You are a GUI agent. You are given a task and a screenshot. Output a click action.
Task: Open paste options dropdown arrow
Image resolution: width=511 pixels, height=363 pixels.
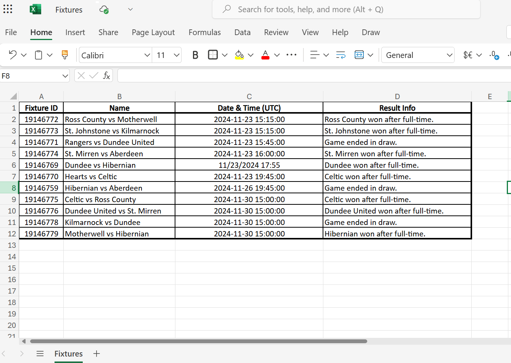(x=50, y=55)
